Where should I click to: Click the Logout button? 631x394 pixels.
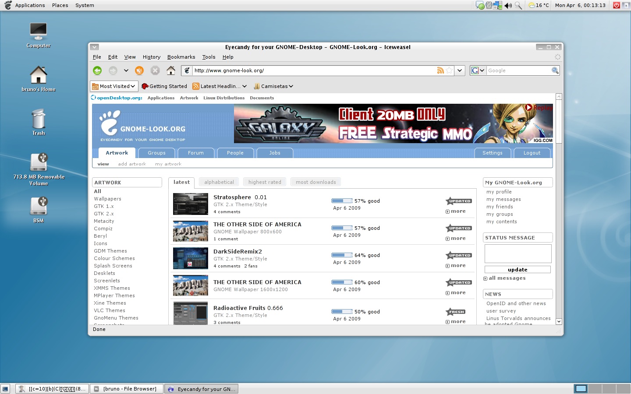pyautogui.click(x=532, y=153)
